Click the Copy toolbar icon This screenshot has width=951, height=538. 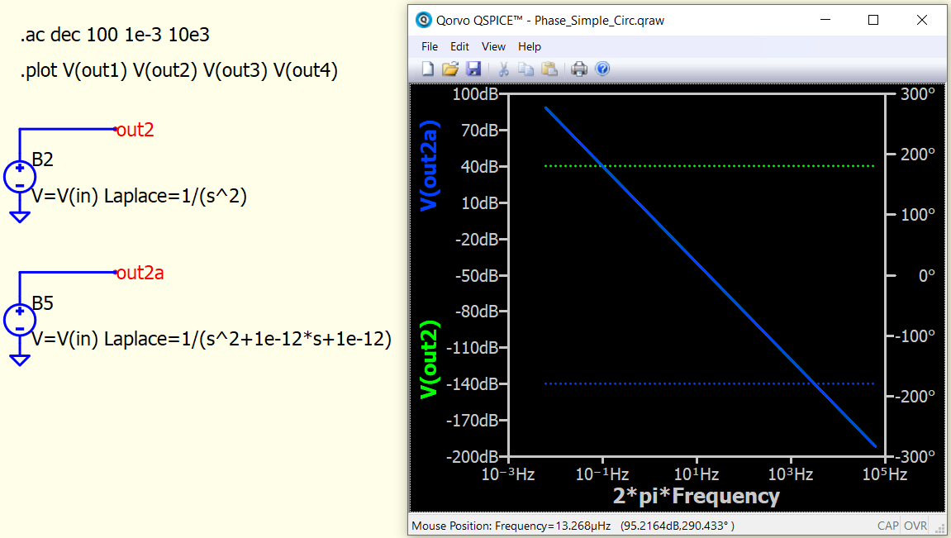525,69
